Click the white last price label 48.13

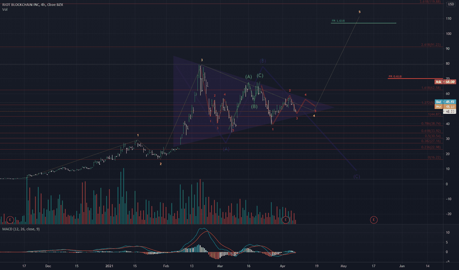click(449, 111)
